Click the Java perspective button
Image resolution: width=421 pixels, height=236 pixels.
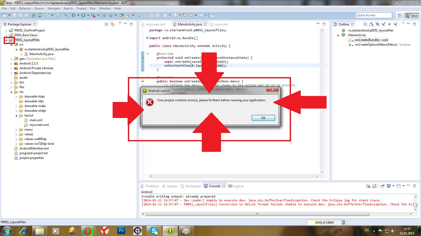(412, 15)
